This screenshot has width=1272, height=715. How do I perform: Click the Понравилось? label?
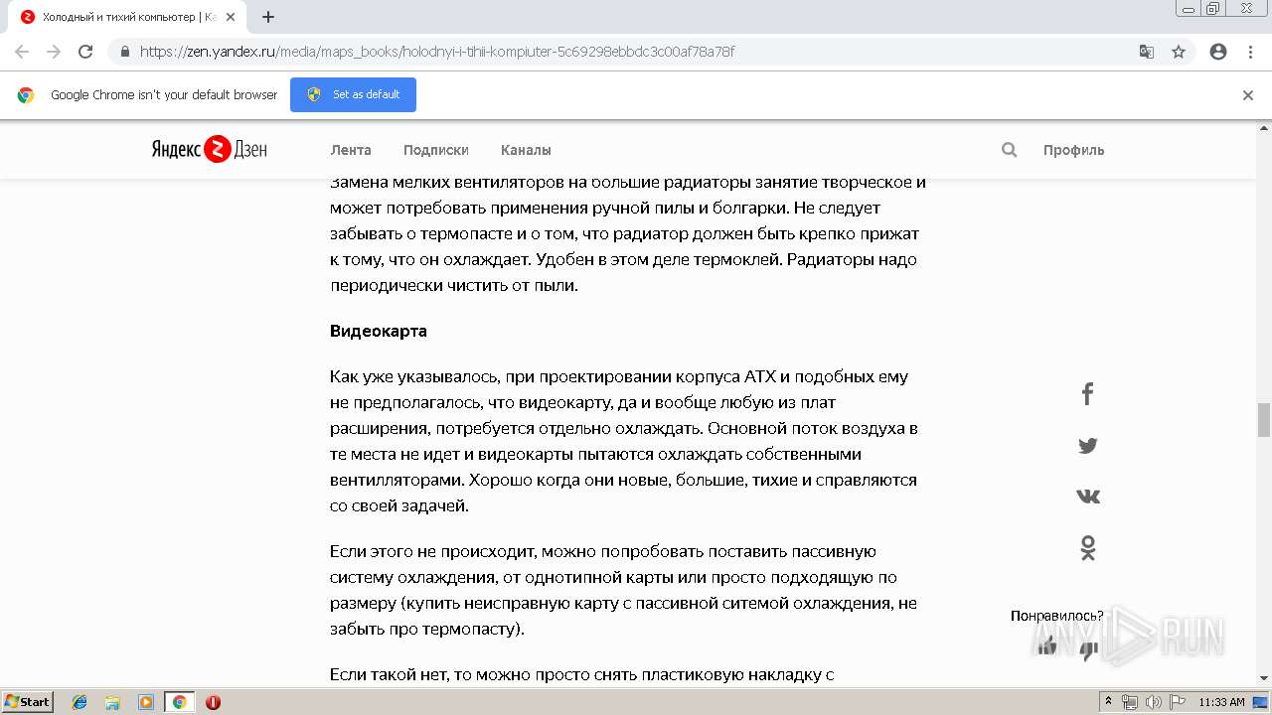[1057, 616]
